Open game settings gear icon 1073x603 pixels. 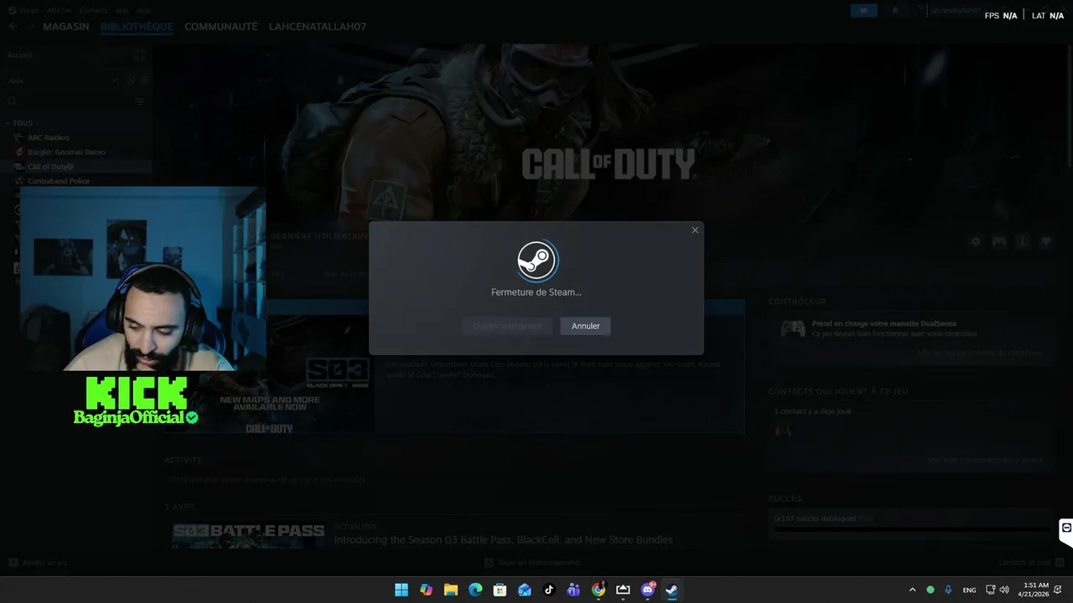[976, 241]
